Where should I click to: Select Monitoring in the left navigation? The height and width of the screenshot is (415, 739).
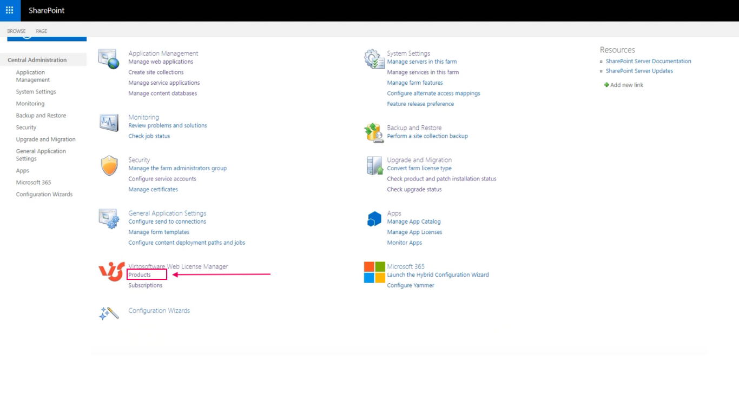pos(30,103)
